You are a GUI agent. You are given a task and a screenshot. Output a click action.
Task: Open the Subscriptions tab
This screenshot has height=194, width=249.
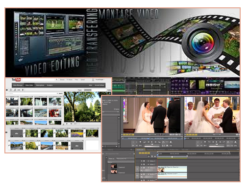[x=40, y=85]
